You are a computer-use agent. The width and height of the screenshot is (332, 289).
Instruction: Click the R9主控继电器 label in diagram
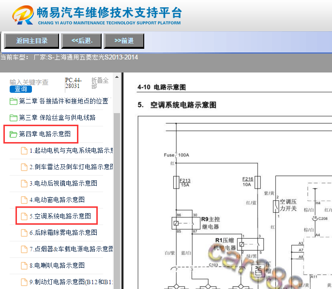[x=211, y=223]
